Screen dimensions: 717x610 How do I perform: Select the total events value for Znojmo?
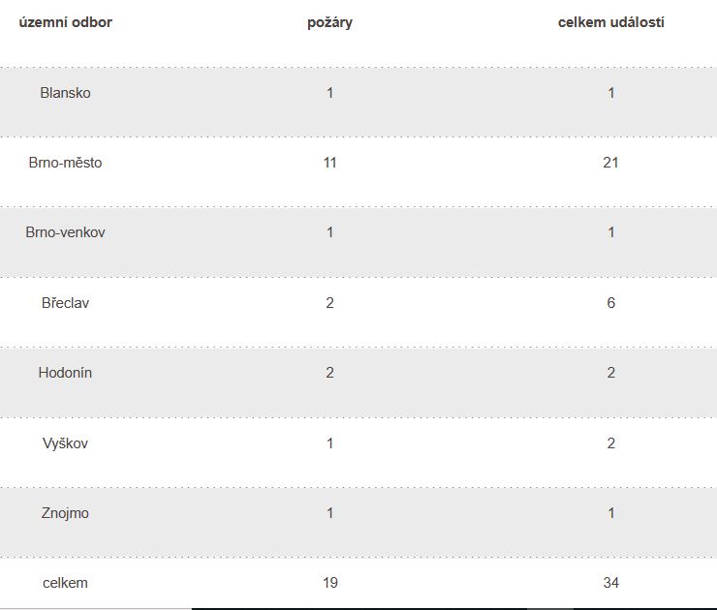point(610,513)
